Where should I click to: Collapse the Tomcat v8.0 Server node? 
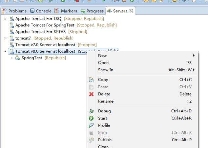click(x=5, y=51)
